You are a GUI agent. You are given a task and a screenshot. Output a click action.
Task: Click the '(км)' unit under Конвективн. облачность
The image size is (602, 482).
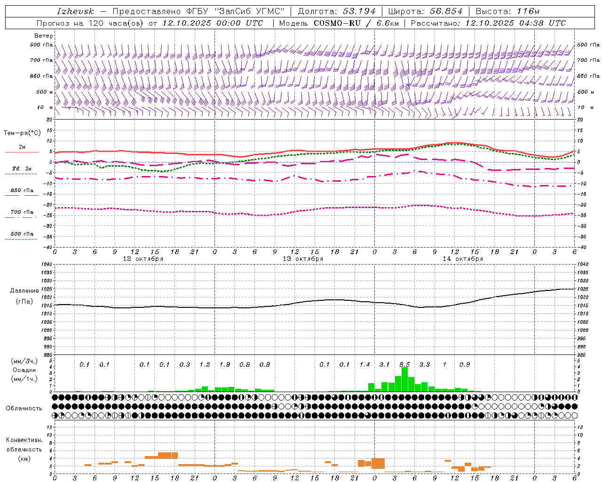[24, 458]
